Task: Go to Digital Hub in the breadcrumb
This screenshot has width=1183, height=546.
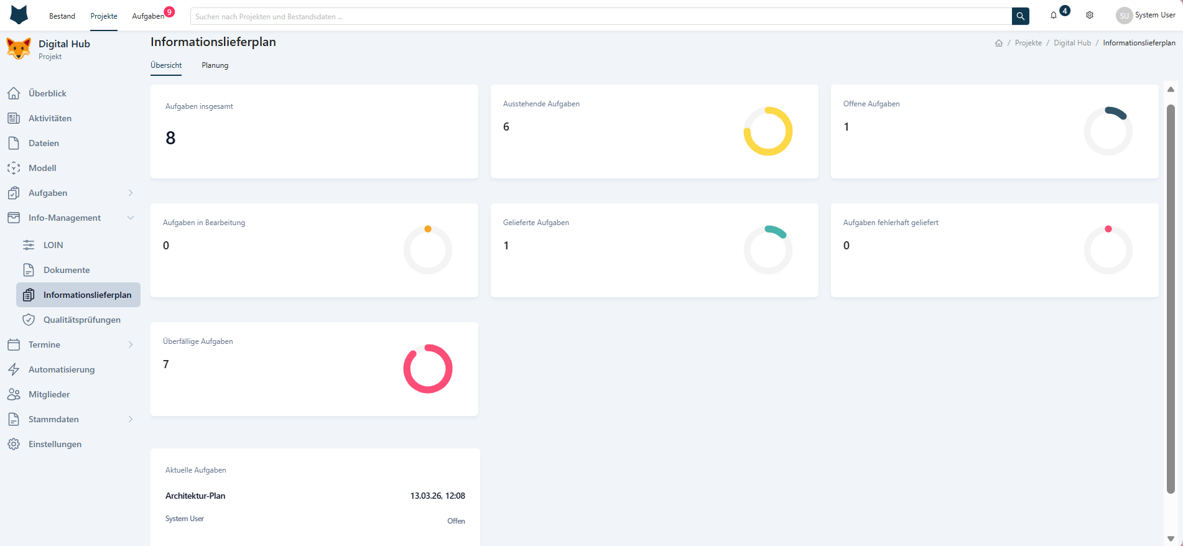Action: pyautogui.click(x=1072, y=43)
